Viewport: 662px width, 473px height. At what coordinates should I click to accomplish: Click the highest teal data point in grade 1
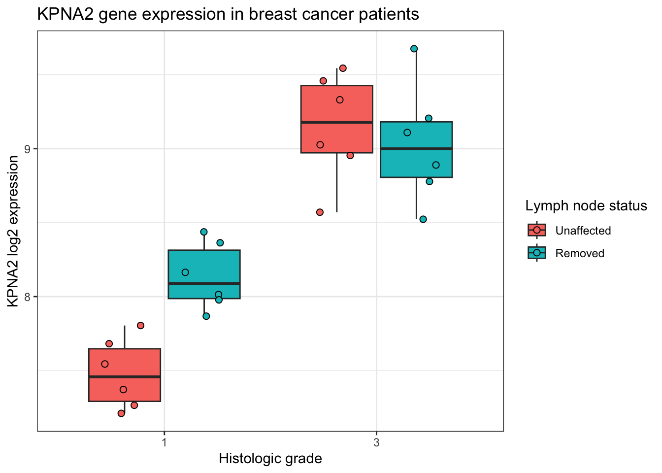pos(204,232)
